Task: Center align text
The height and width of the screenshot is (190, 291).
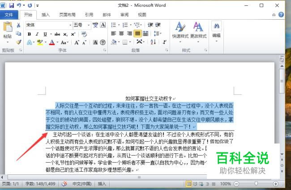Action: point(121,34)
